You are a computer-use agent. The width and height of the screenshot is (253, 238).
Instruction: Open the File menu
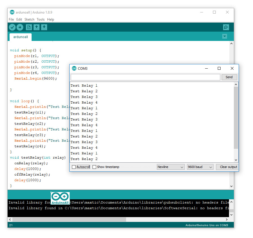pyautogui.click(x=11, y=19)
